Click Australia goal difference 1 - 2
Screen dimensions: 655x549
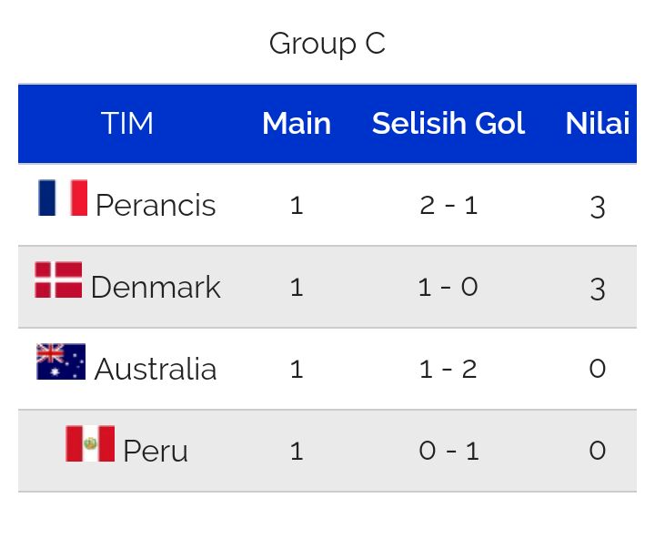[x=448, y=370]
